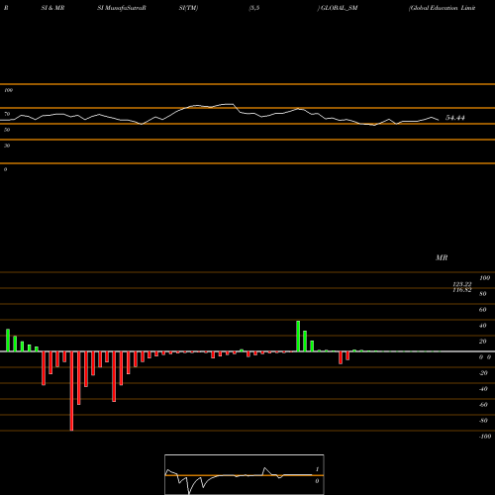Click the MR right axis label -100
Screen dimensions: 495x495
pyautogui.click(x=485, y=437)
